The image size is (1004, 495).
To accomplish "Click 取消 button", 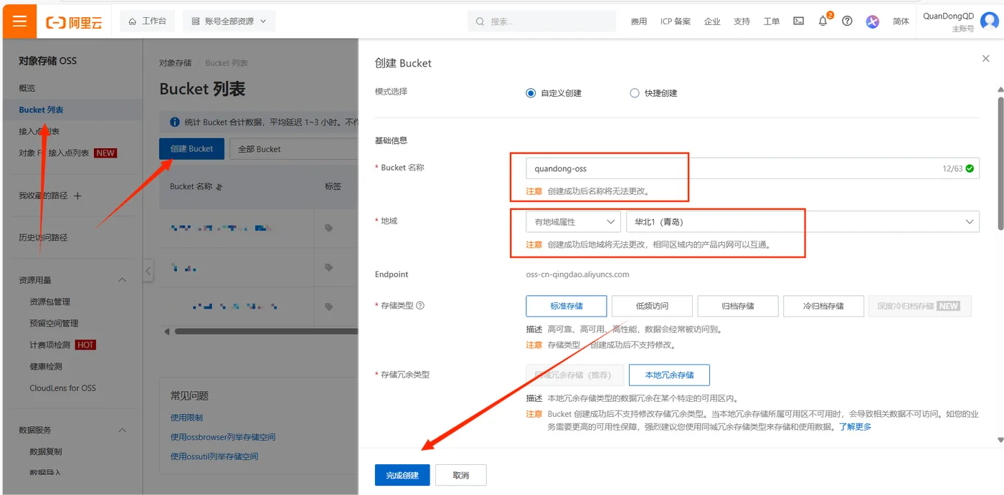I will tap(460, 475).
